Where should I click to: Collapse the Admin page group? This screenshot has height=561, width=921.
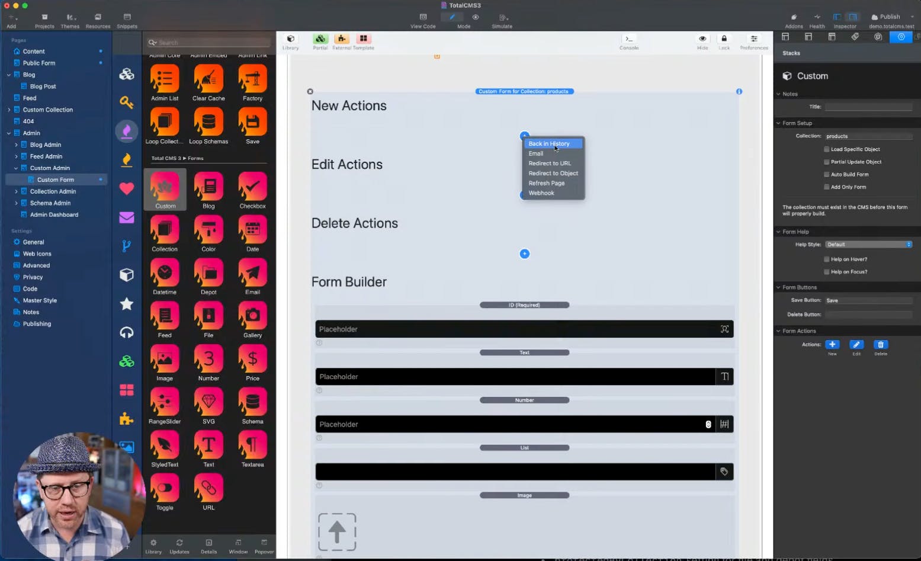[x=9, y=133]
